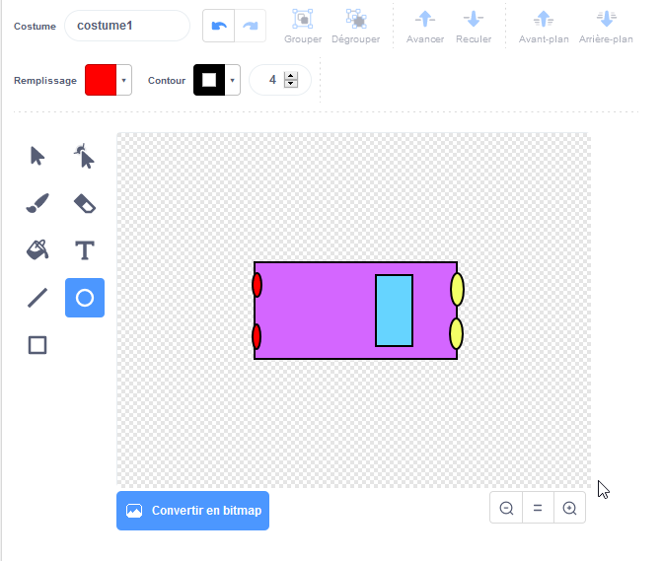
Task: Click the blue rectangle on the canvas
Action: coord(394,311)
